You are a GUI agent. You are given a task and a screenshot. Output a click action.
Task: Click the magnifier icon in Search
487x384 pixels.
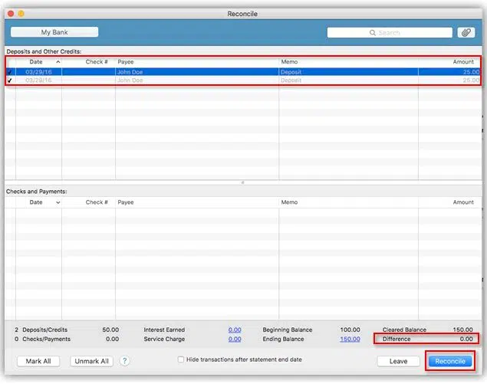pos(373,33)
